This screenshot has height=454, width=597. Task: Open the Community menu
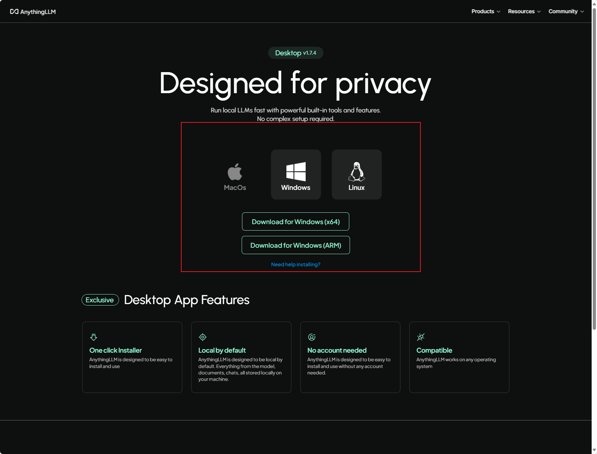click(566, 11)
